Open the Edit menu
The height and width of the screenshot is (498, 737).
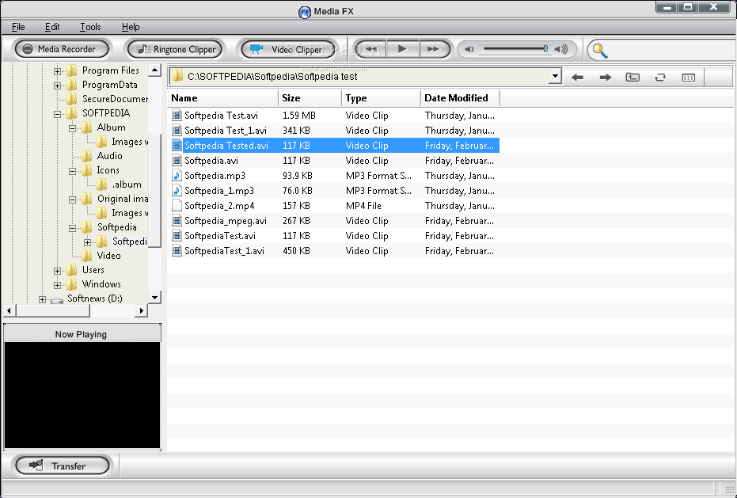pyautogui.click(x=52, y=27)
